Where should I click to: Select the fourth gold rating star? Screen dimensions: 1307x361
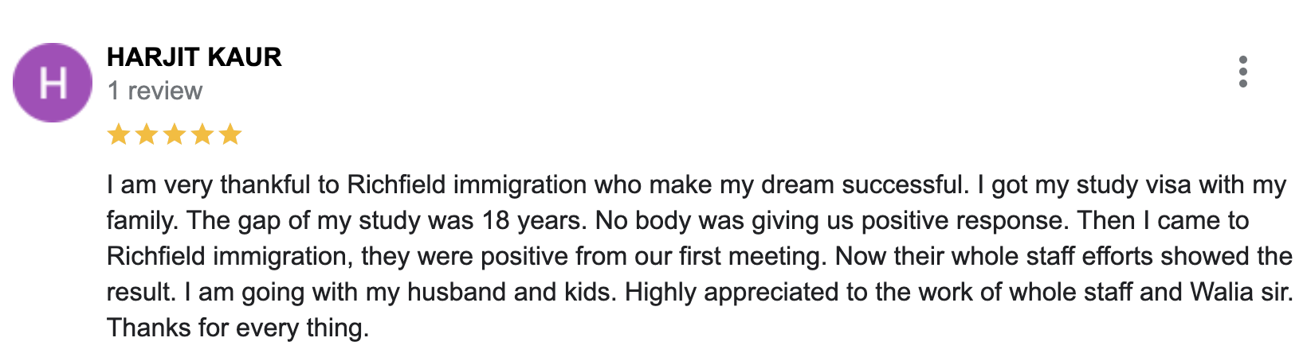pos(202,134)
